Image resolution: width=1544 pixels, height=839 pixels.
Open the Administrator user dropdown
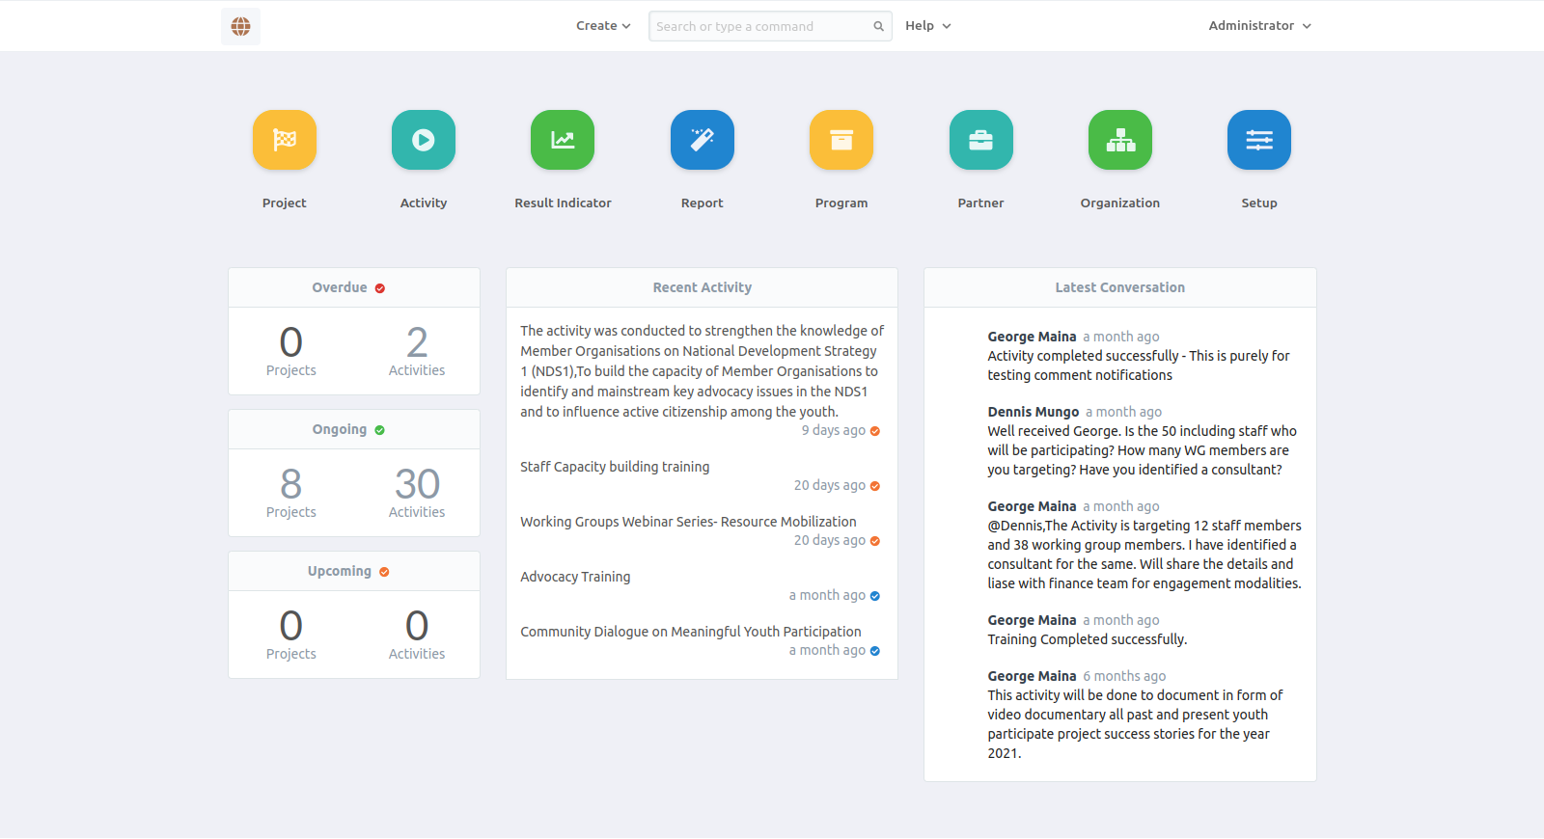1259,26
